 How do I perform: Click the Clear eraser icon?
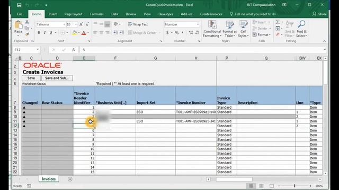tap(278, 34)
